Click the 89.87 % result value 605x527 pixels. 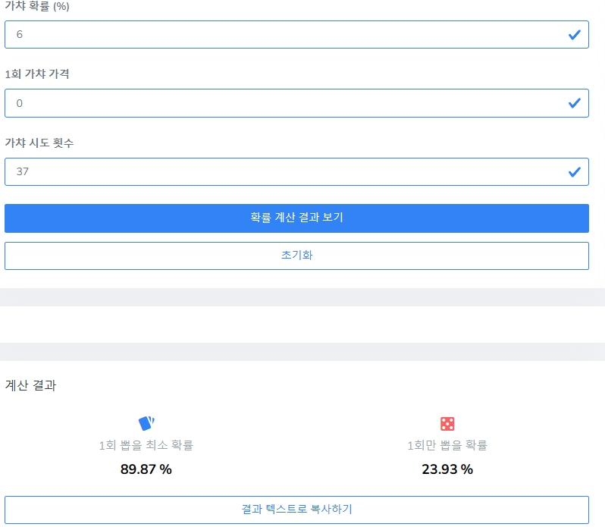[146, 469]
